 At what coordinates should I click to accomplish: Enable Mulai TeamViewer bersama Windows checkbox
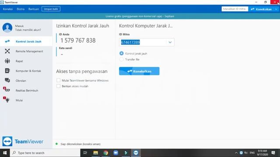(58, 80)
